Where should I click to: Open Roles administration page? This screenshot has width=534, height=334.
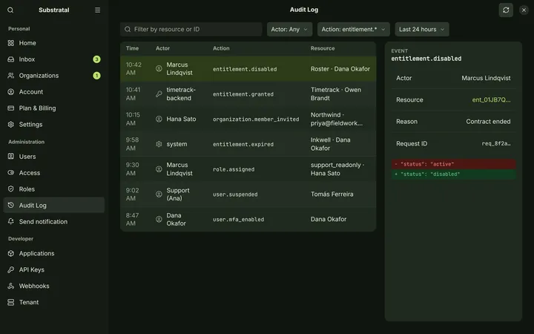(54, 189)
